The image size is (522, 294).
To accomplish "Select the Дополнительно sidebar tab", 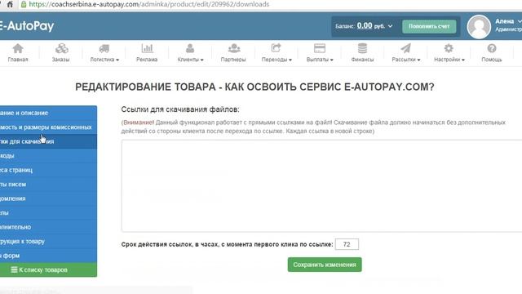I will tap(48, 227).
